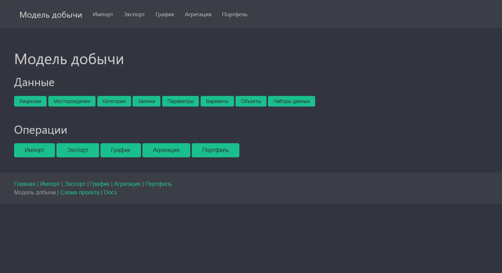The height and width of the screenshot is (273, 502).
Task: Open Агрегация from the top navbar
Action: [x=198, y=14]
